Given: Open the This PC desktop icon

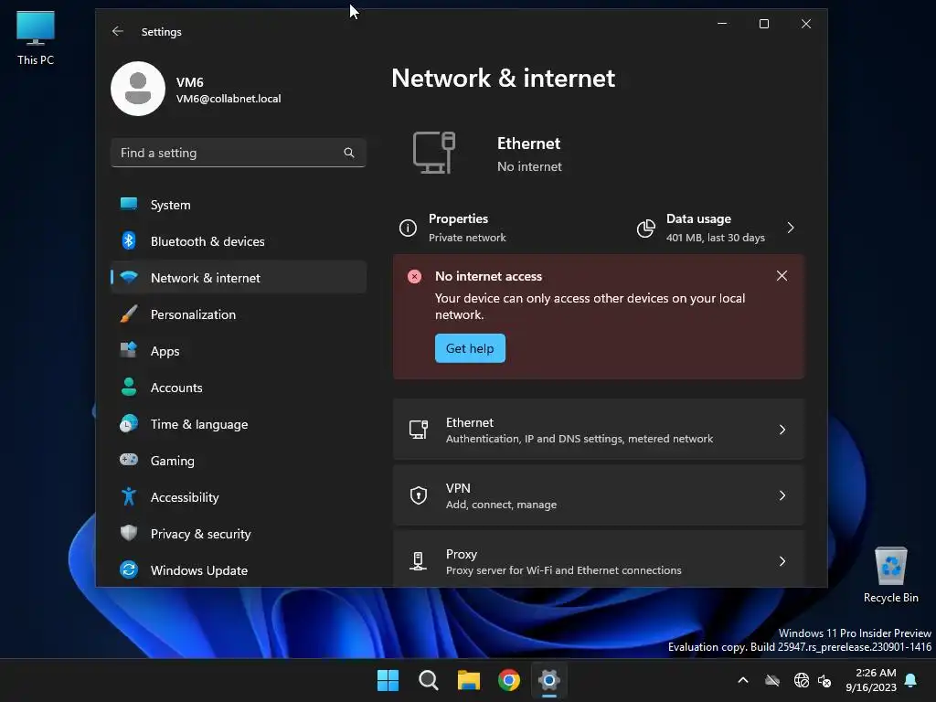Looking at the screenshot, I should [36, 38].
